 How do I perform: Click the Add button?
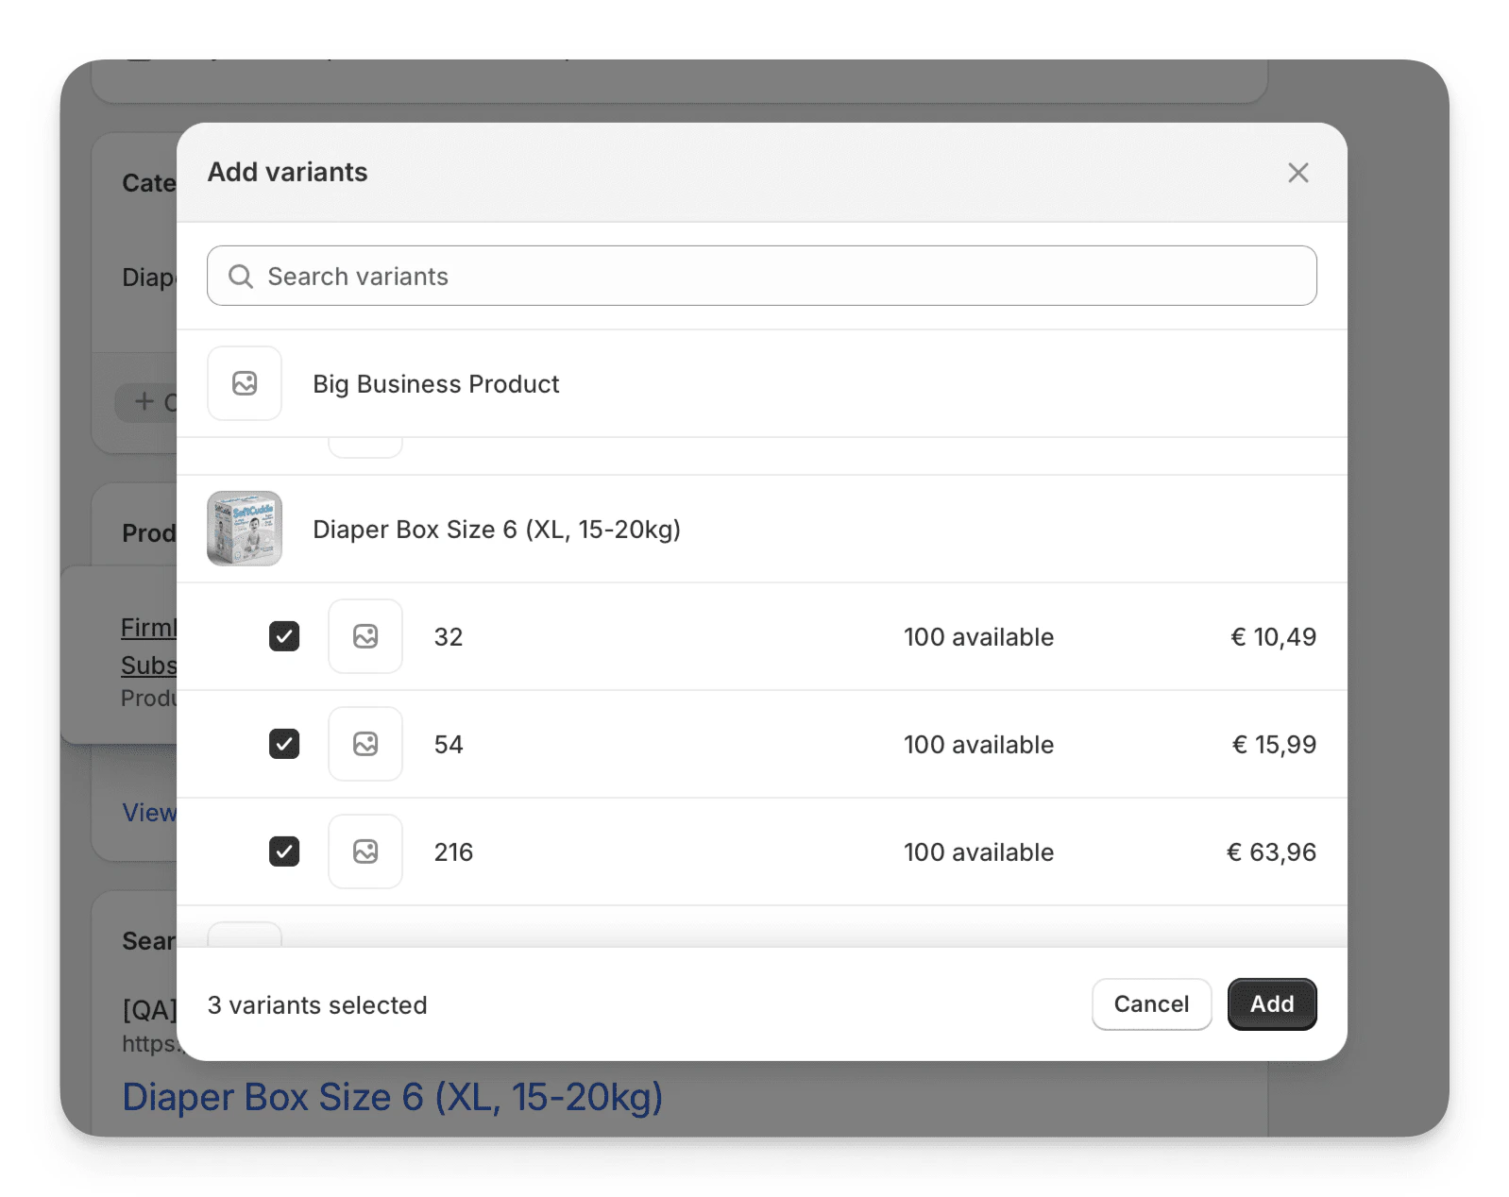click(x=1272, y=1004)
